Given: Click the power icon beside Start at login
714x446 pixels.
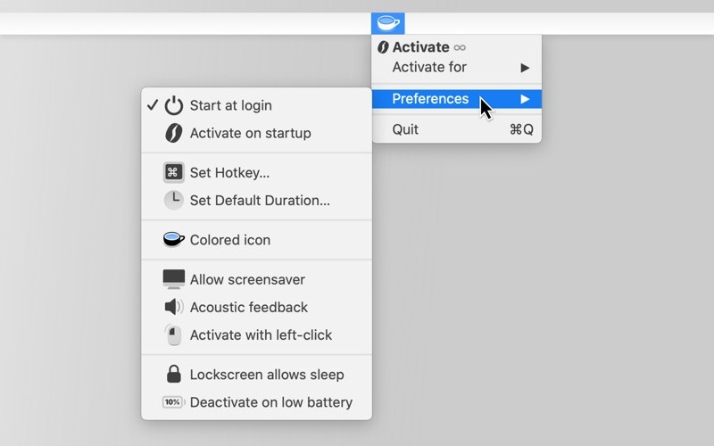Looking at the screenshot, I should pyautogui.click(x=174, y=105).
